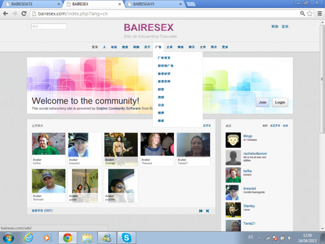Image resolution: width=325 pixels, height=244 pixels.
Task: Click the Chrome icon in the taskbar
Action: click(67, 238)
